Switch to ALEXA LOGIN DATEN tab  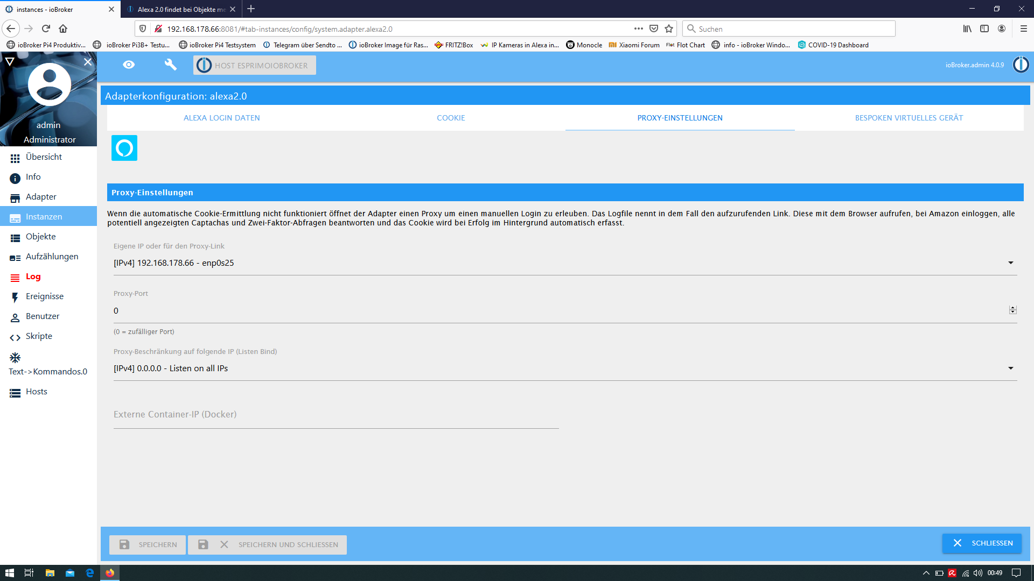[221, 118]
